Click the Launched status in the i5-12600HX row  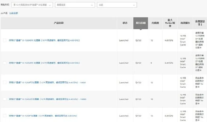(x=124, y=40)
